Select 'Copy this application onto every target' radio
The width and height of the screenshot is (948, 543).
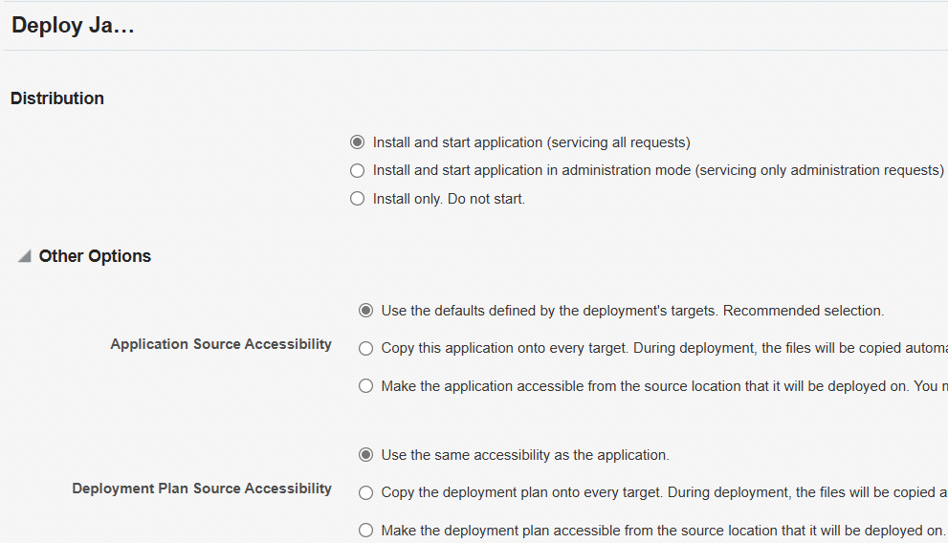[x=365, y=349]
